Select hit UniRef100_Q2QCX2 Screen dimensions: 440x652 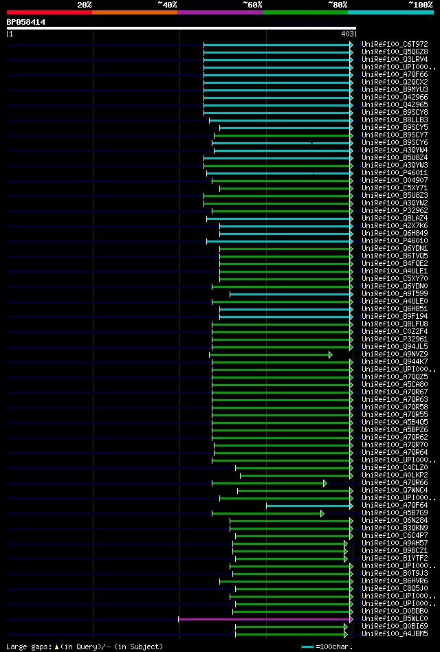tap(395, 82)
